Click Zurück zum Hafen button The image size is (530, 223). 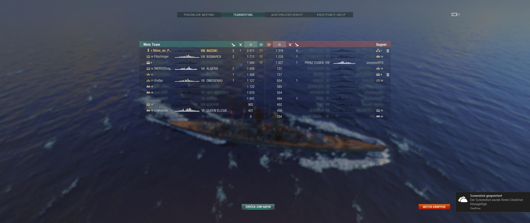pos(258,207)
